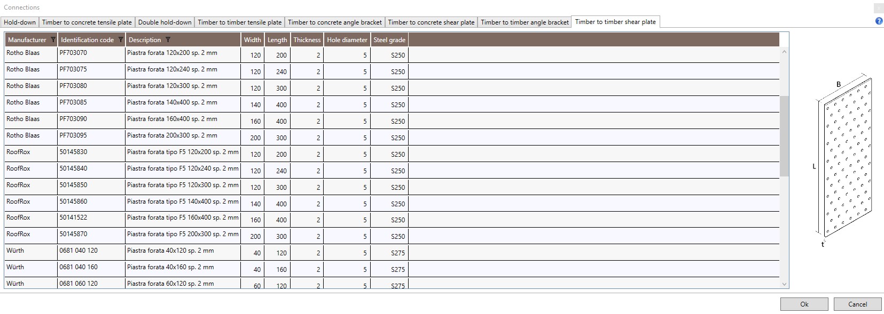
Task: Click description Piastra forata 40x160 sp. 2 mm
Action: point(170,267)
